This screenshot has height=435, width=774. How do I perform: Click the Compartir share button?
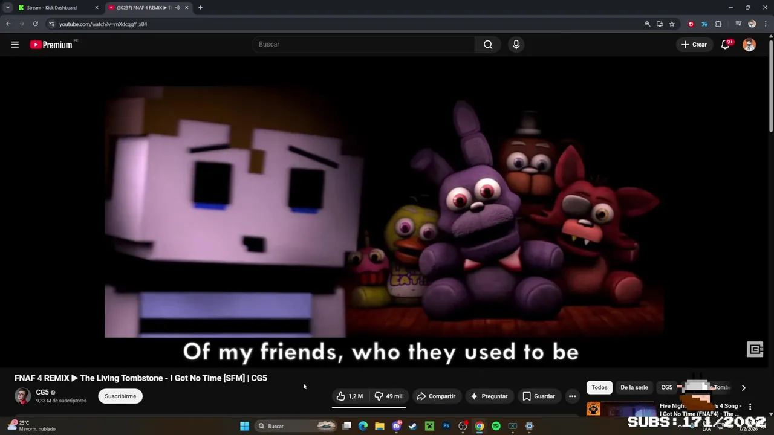(436, 396)
